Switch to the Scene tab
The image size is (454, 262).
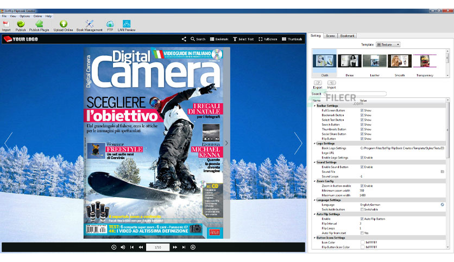330,36
